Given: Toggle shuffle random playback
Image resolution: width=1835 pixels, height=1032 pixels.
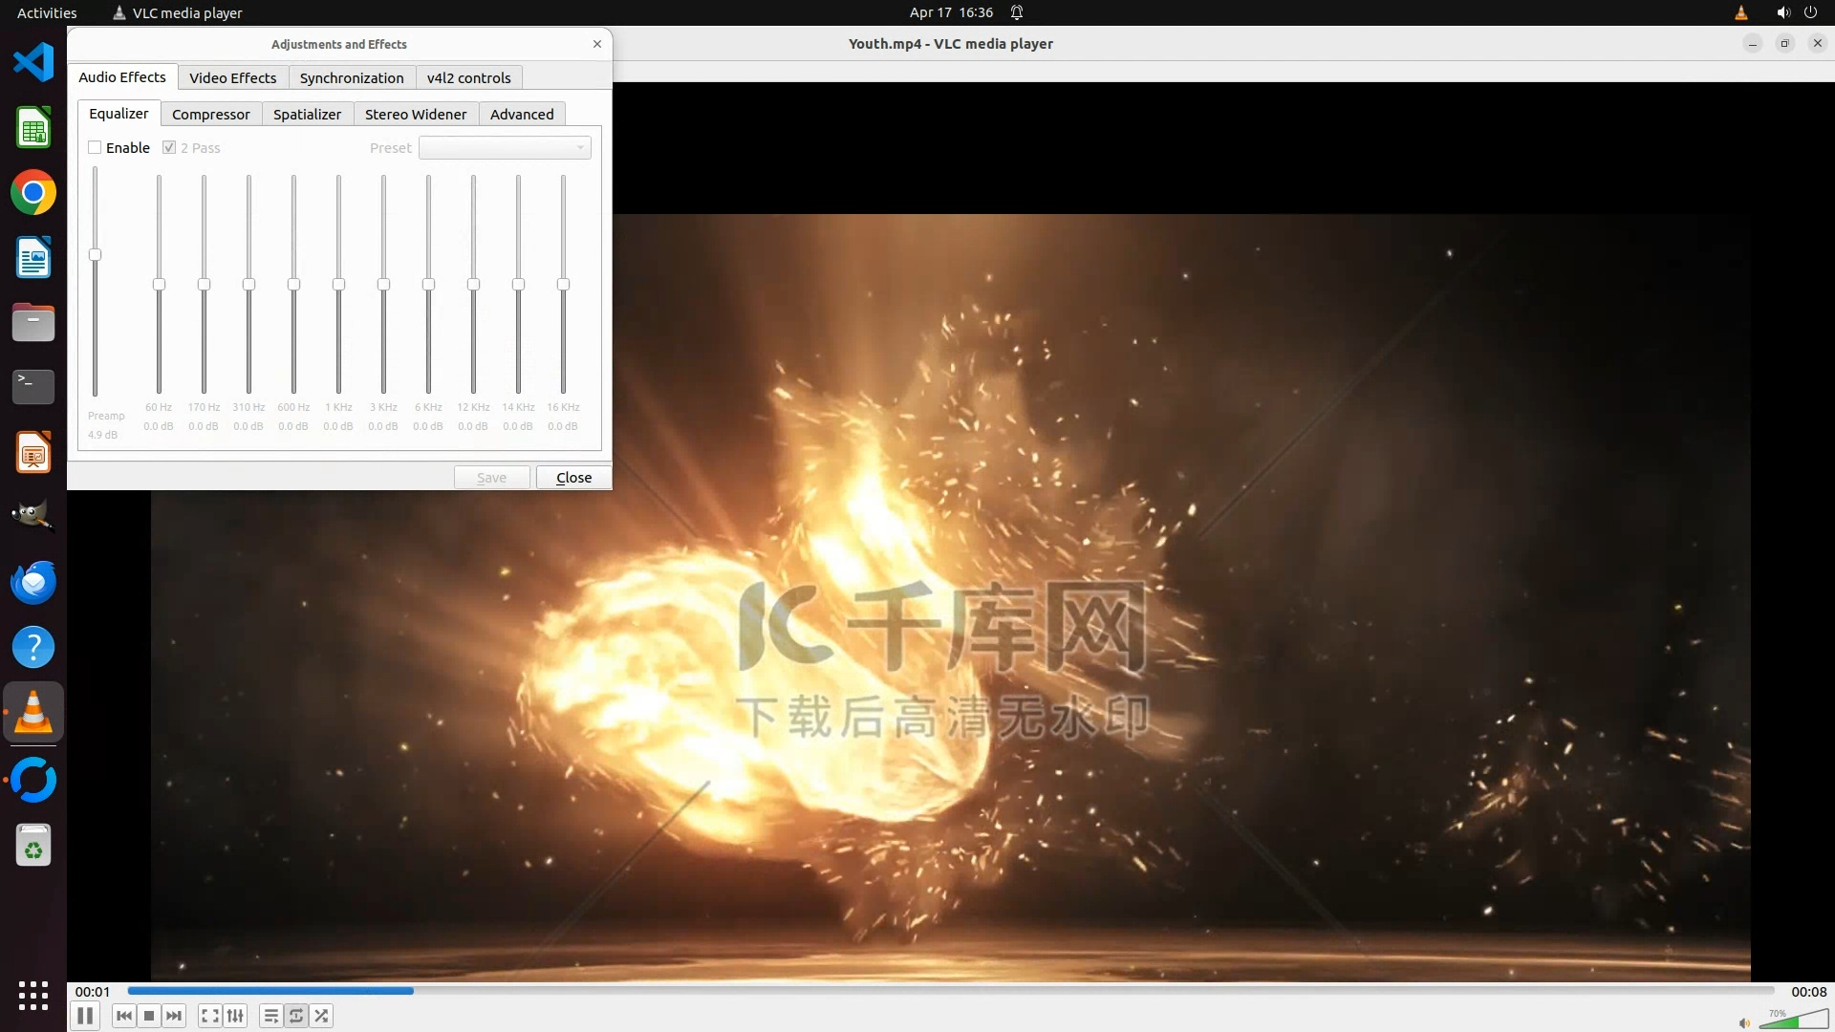Looking at the screenshot, I should [322, 1016].
